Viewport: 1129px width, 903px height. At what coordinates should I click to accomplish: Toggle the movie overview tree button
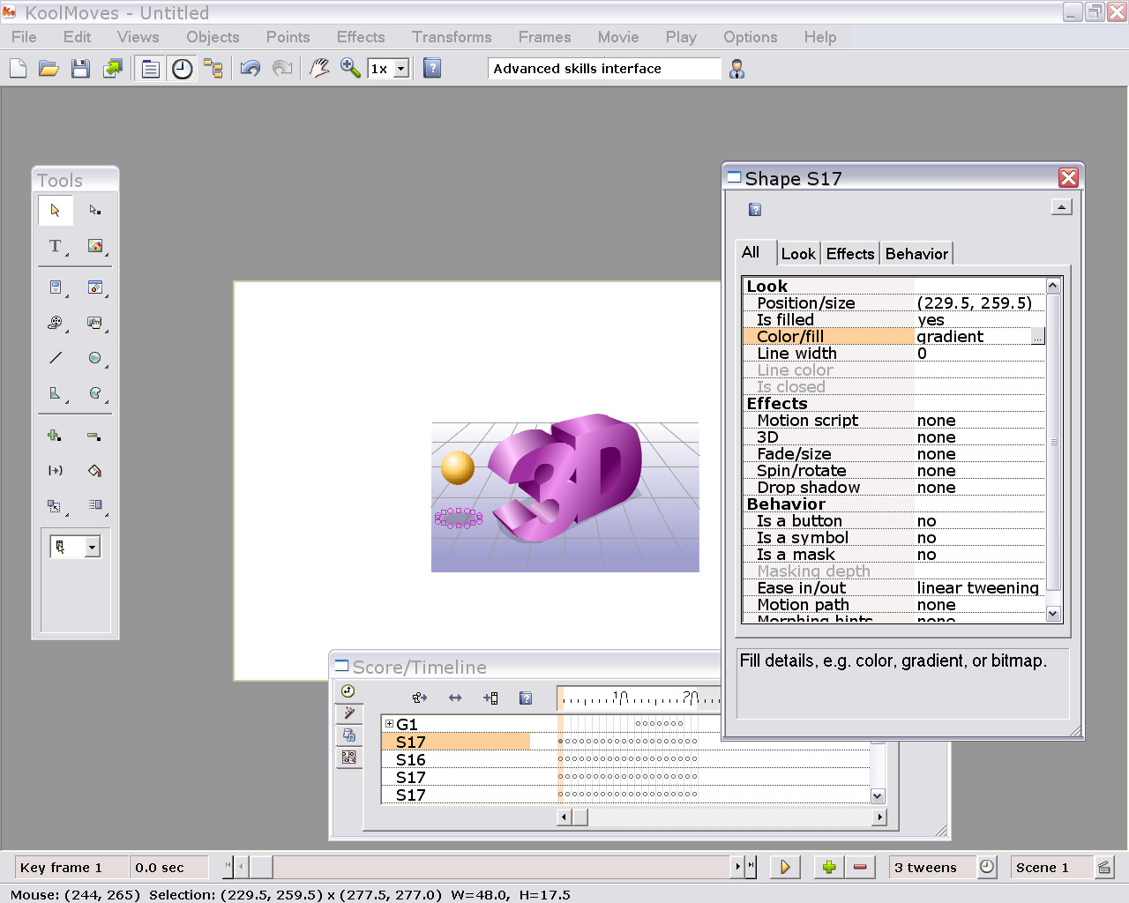click(x=213, y=69)
